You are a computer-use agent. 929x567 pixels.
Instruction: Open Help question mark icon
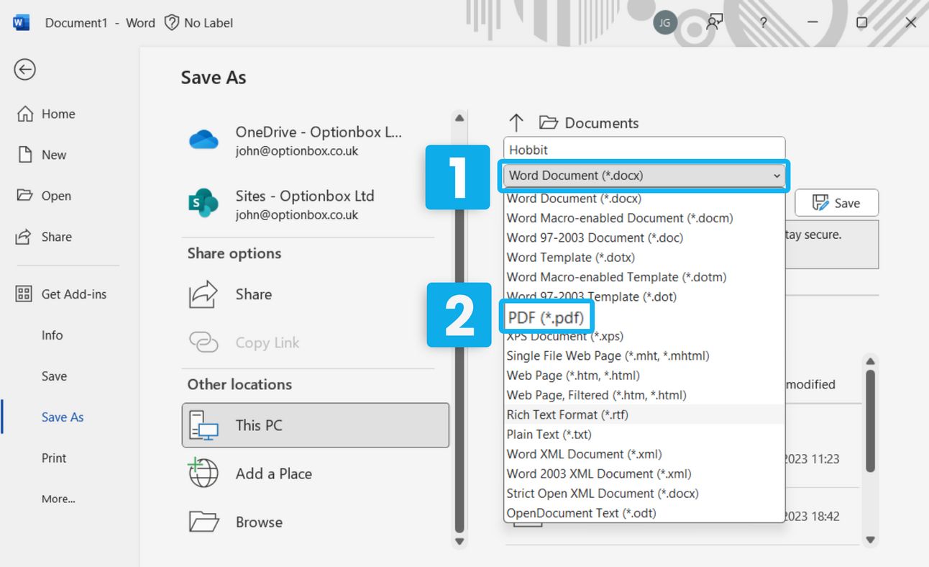763,23
